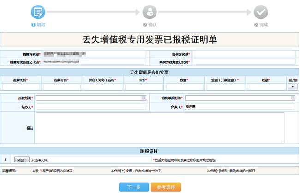Screen dimensions: 300x193
Task: Click 浏览 to choose a file
Action: click(x=21, y=160)
